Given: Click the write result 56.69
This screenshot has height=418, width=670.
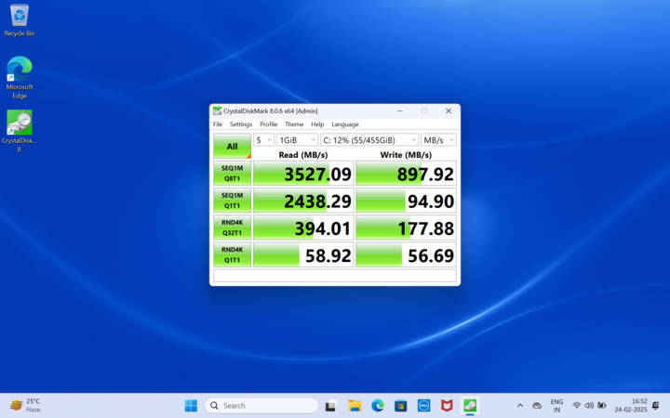Looking at the screenshot, I should tap(406, 255).
